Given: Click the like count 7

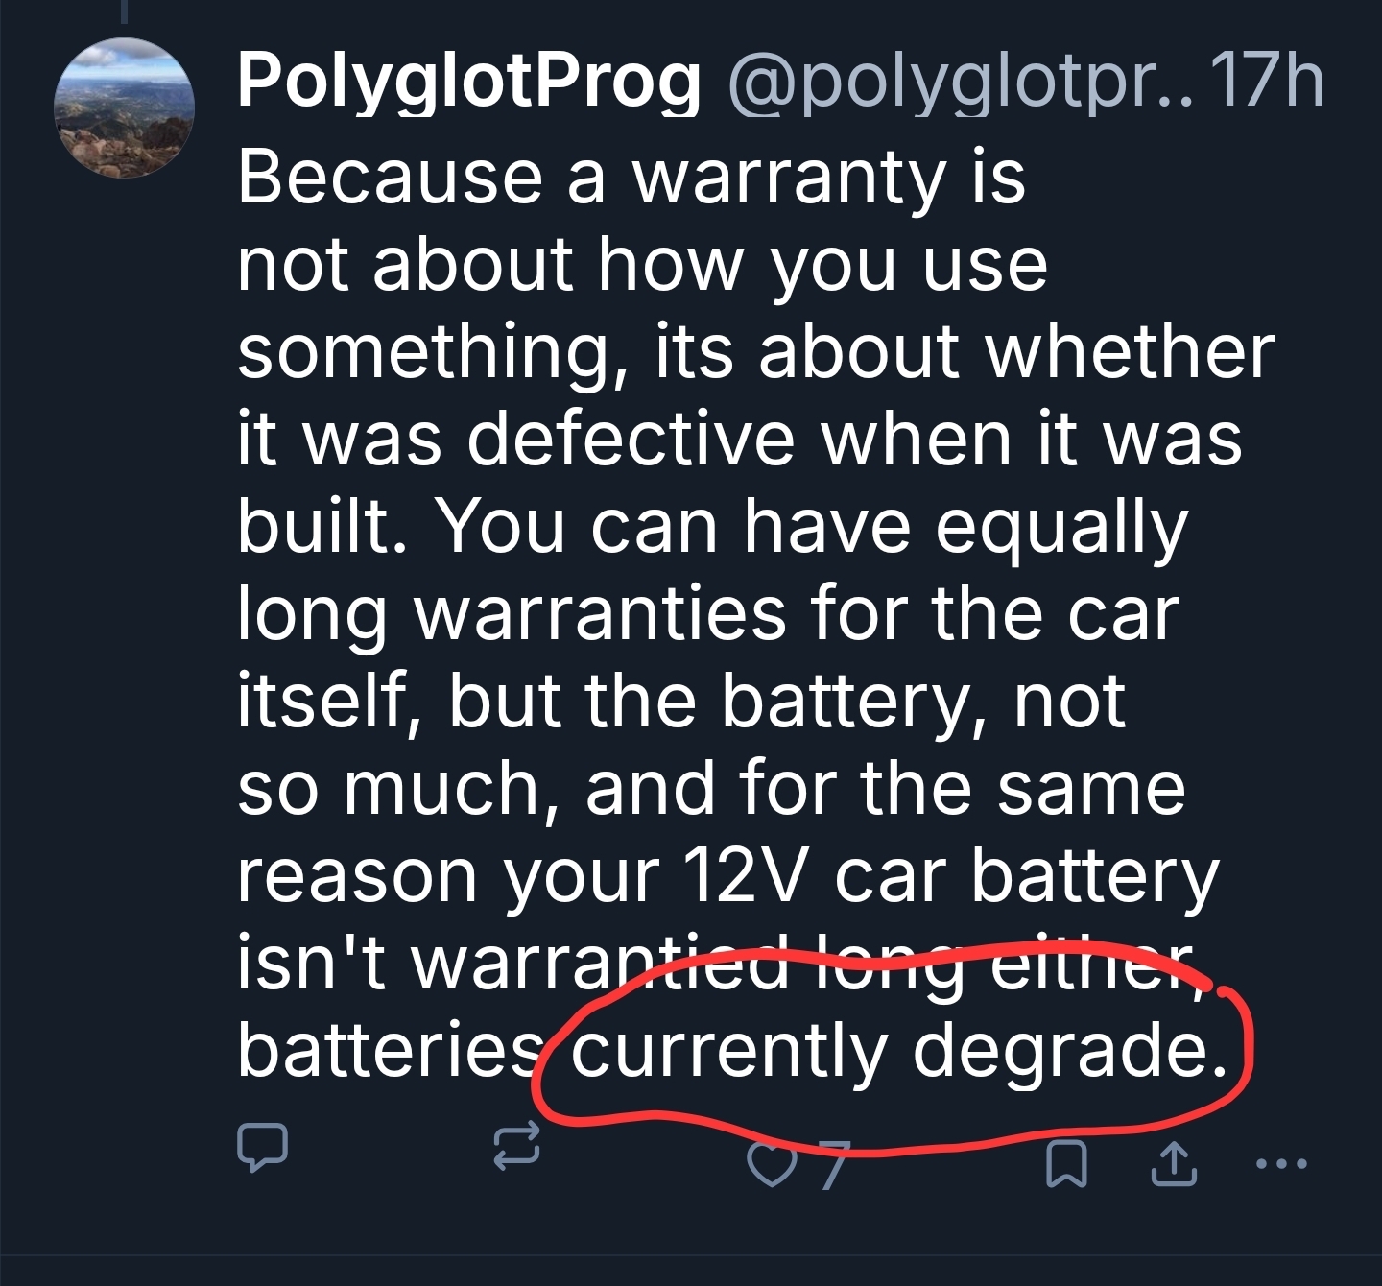Looking at the screenshot, I should pyautogui.click(x=833, y=1165).
